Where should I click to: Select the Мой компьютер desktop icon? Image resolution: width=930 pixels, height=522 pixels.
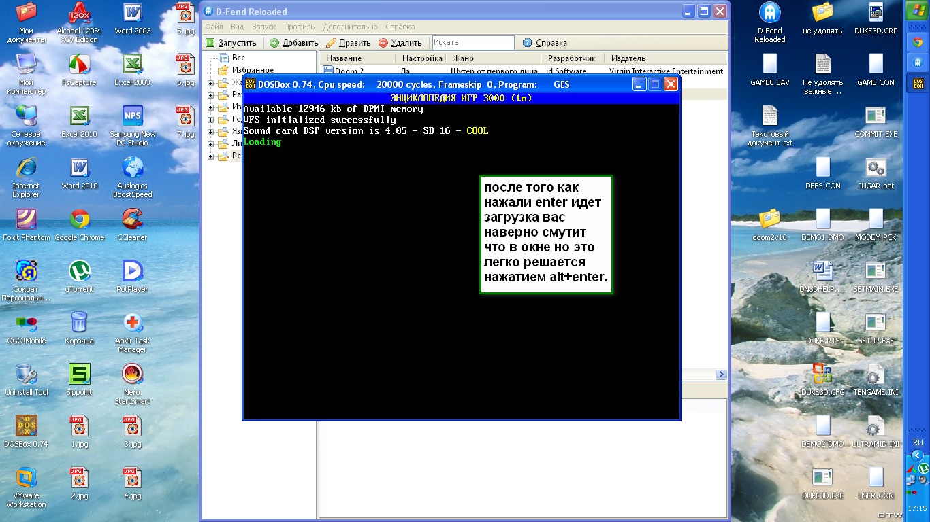point(27,75)
